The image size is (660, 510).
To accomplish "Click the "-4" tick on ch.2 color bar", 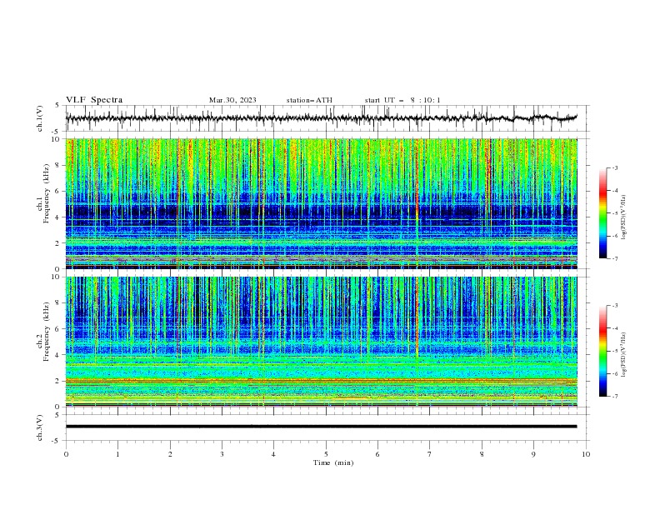I will pos(614,328).
